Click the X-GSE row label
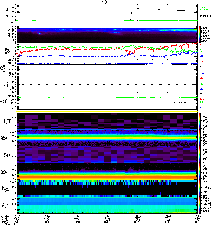The image size is (214, 228). coord(5,216)
